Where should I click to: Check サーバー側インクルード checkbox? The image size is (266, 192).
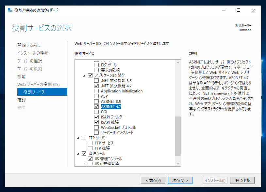click(96, 132)
